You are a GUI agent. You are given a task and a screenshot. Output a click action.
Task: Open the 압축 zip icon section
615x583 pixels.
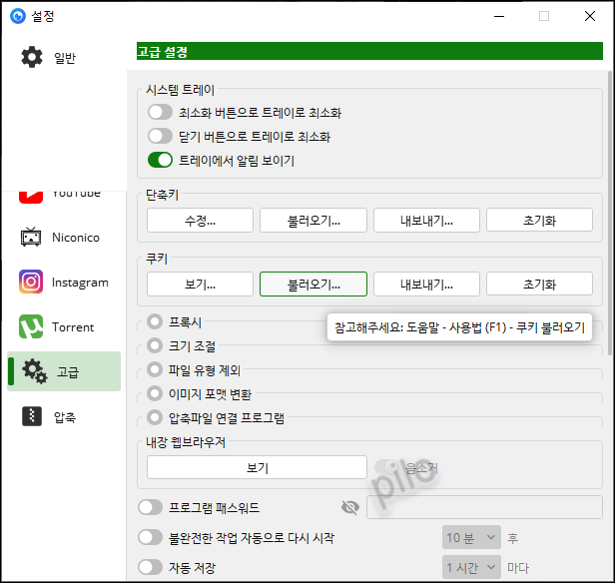32,416
